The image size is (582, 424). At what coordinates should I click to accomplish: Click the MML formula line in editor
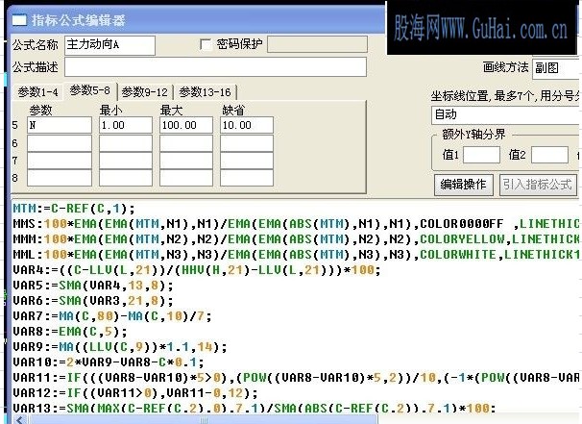coord(296,255)
